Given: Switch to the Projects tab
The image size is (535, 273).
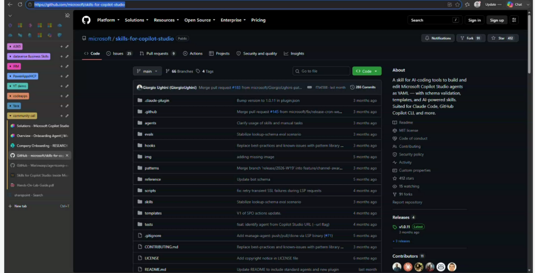Looking at the screenshot, I should click(219, 54).
